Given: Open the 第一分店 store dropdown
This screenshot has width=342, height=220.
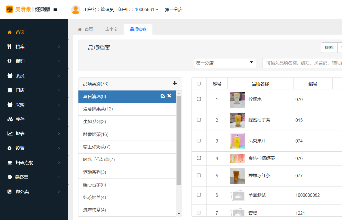Looking at the screenshot, I should coord(225,63).
